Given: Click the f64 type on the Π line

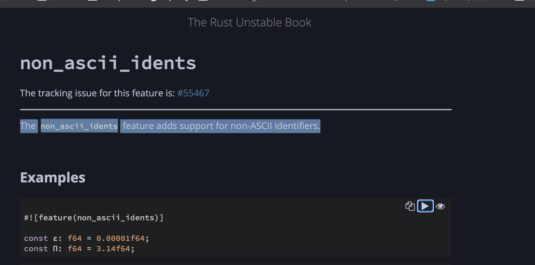Looking at the screenshot, I should [74, 249].
